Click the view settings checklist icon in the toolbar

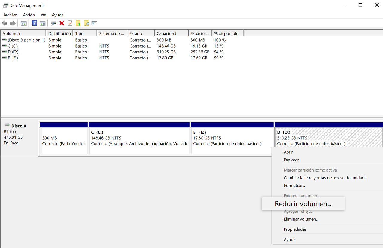[95, 23]
